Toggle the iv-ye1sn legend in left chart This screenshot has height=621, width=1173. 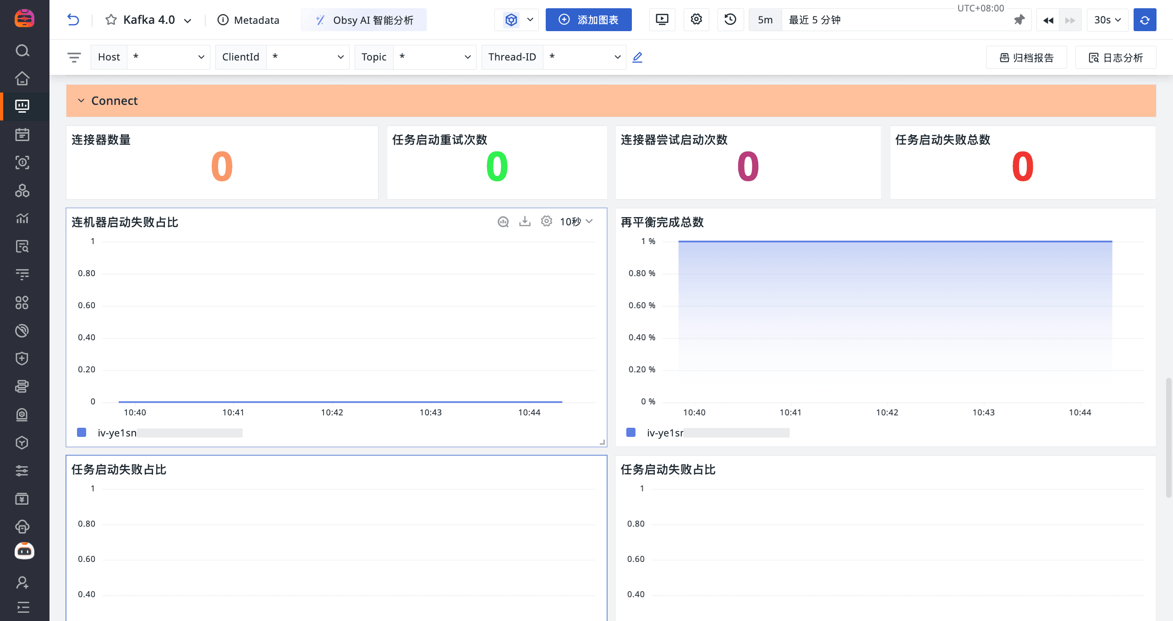(117, 433)
